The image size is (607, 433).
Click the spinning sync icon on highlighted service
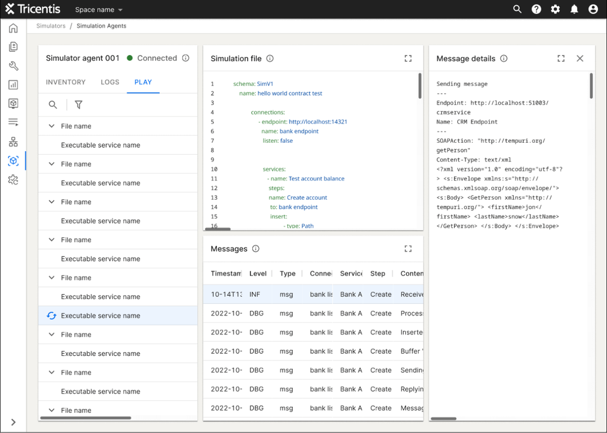[x=51, y=315]
